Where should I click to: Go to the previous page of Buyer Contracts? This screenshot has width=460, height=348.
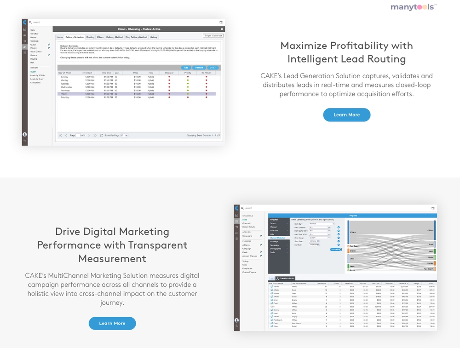66,136
